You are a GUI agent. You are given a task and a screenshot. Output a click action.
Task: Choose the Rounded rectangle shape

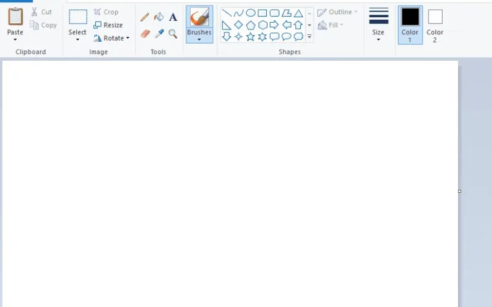click(x=274, y=13)
